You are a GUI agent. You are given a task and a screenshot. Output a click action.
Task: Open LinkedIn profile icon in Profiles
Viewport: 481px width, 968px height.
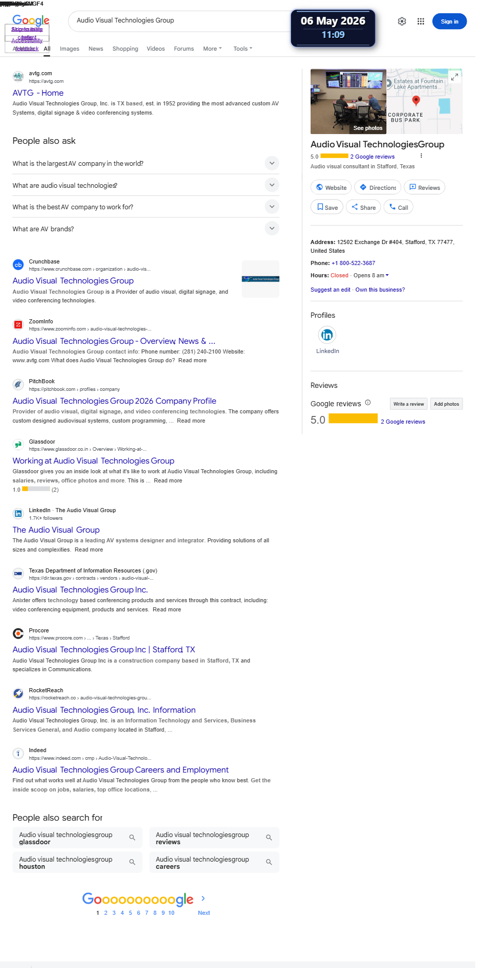click(327, 335)
